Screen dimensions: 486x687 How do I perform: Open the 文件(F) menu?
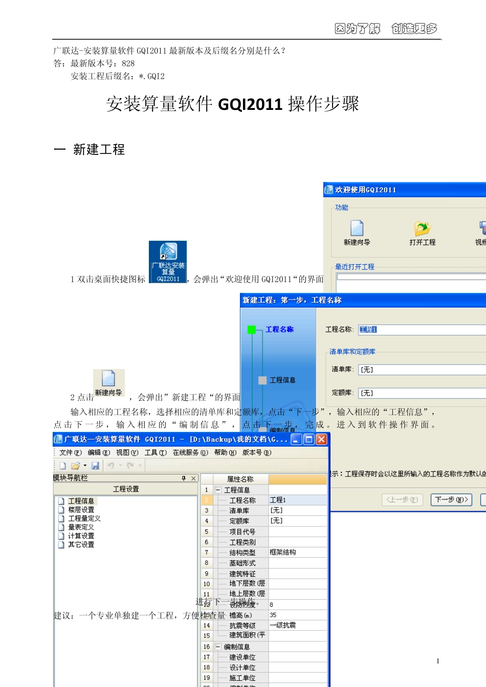(70, 452)
